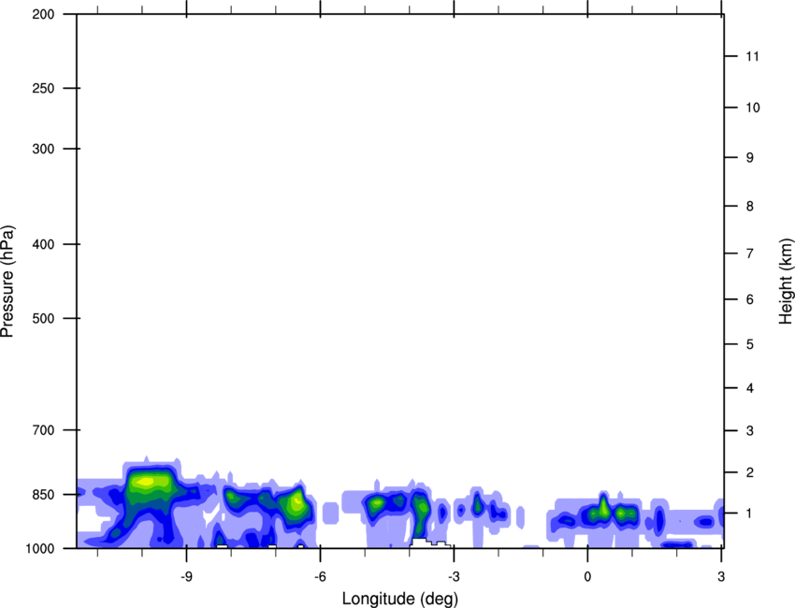Click the 300 pressure tick label

pyautogui.click(x=43, y=149)
